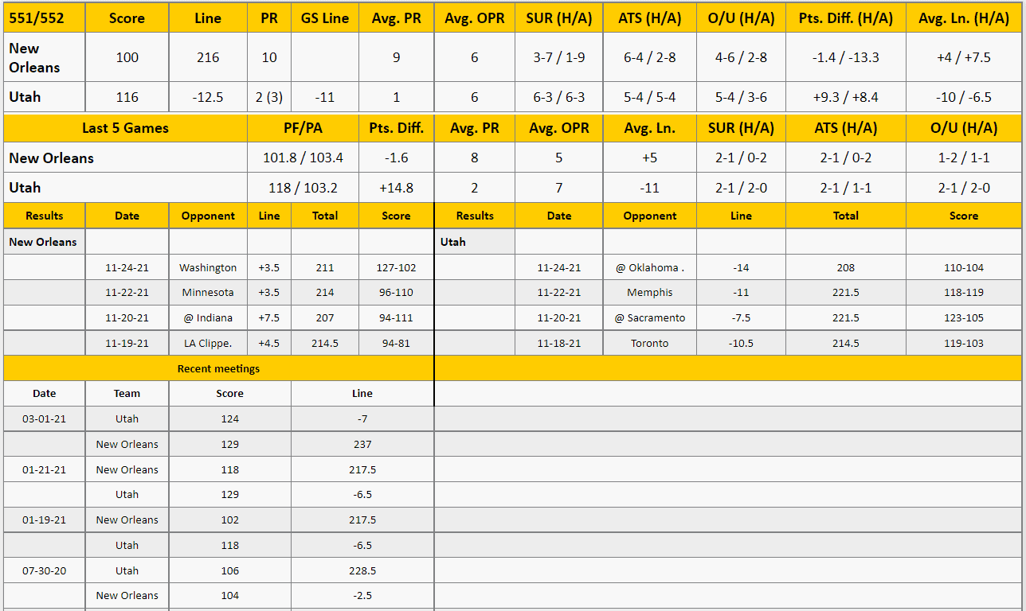This screenshot has height=611, width=1026.
Task: Click the Avg. PR column header in the top table
Action: 397,18
